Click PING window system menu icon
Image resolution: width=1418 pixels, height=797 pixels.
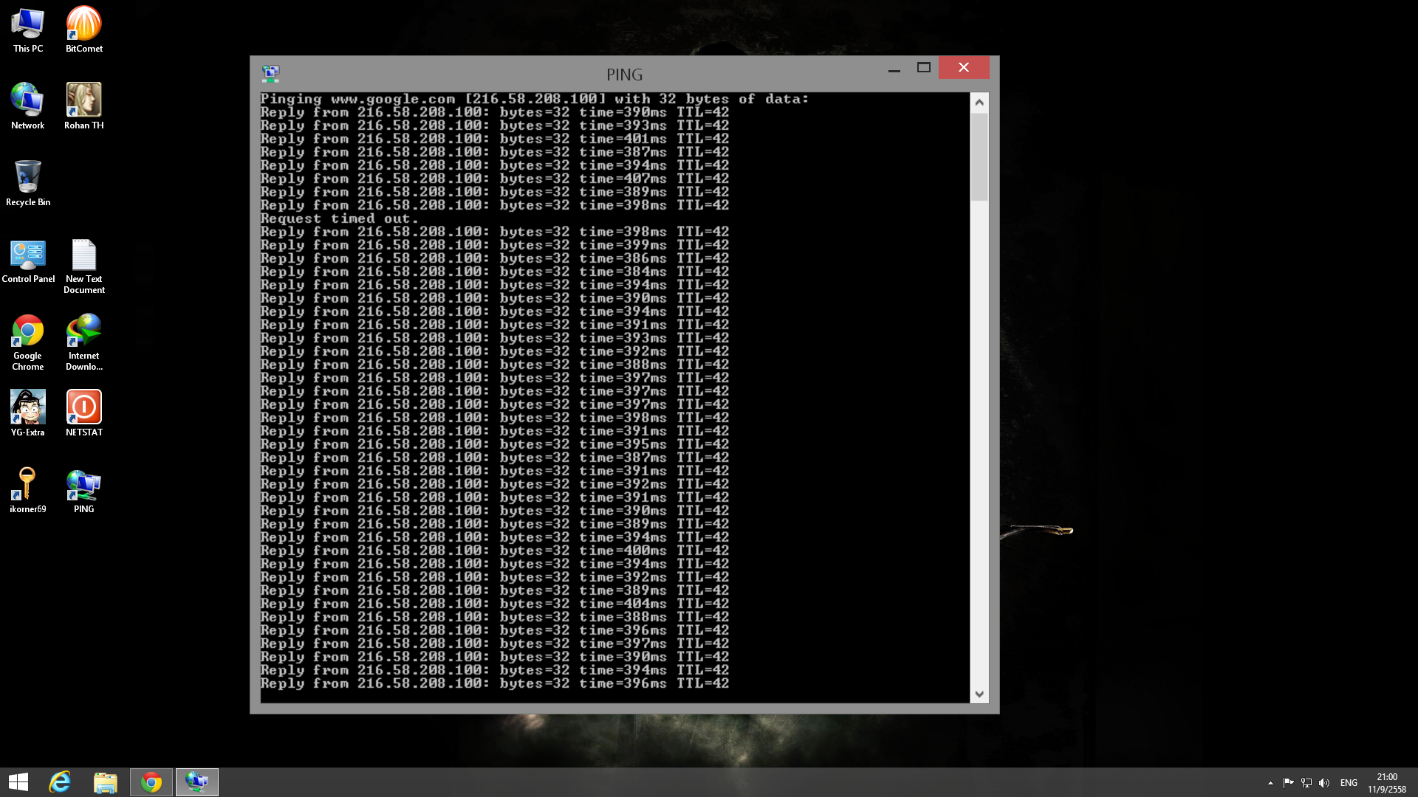pos(270,73)
